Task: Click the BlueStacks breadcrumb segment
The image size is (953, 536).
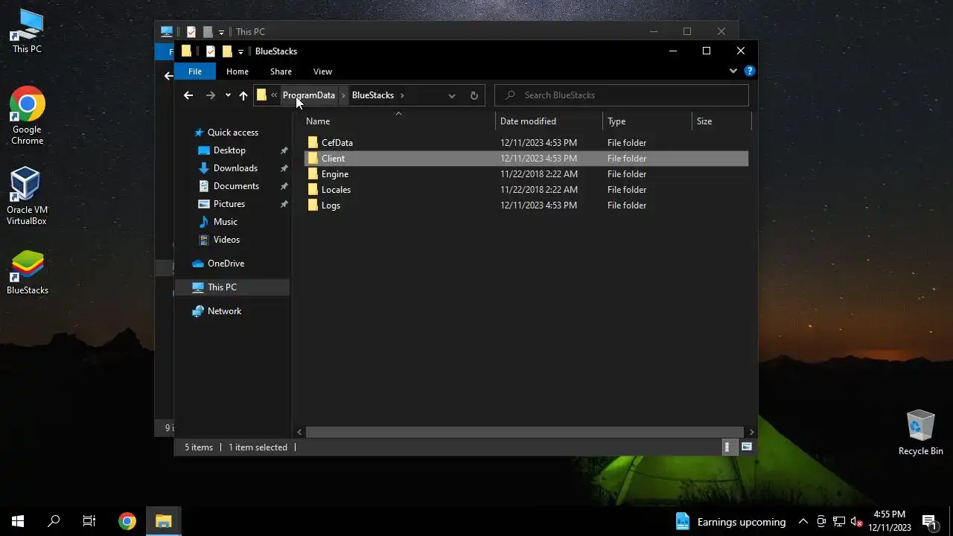Action: pyautogui.click(x=373, y=95)
